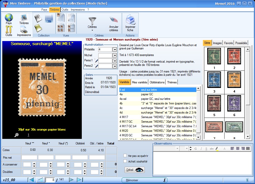Click the magnifier zoom icon under stamp image
The height and width of the screenshot is (184, 255).
(x=17, y=135)
